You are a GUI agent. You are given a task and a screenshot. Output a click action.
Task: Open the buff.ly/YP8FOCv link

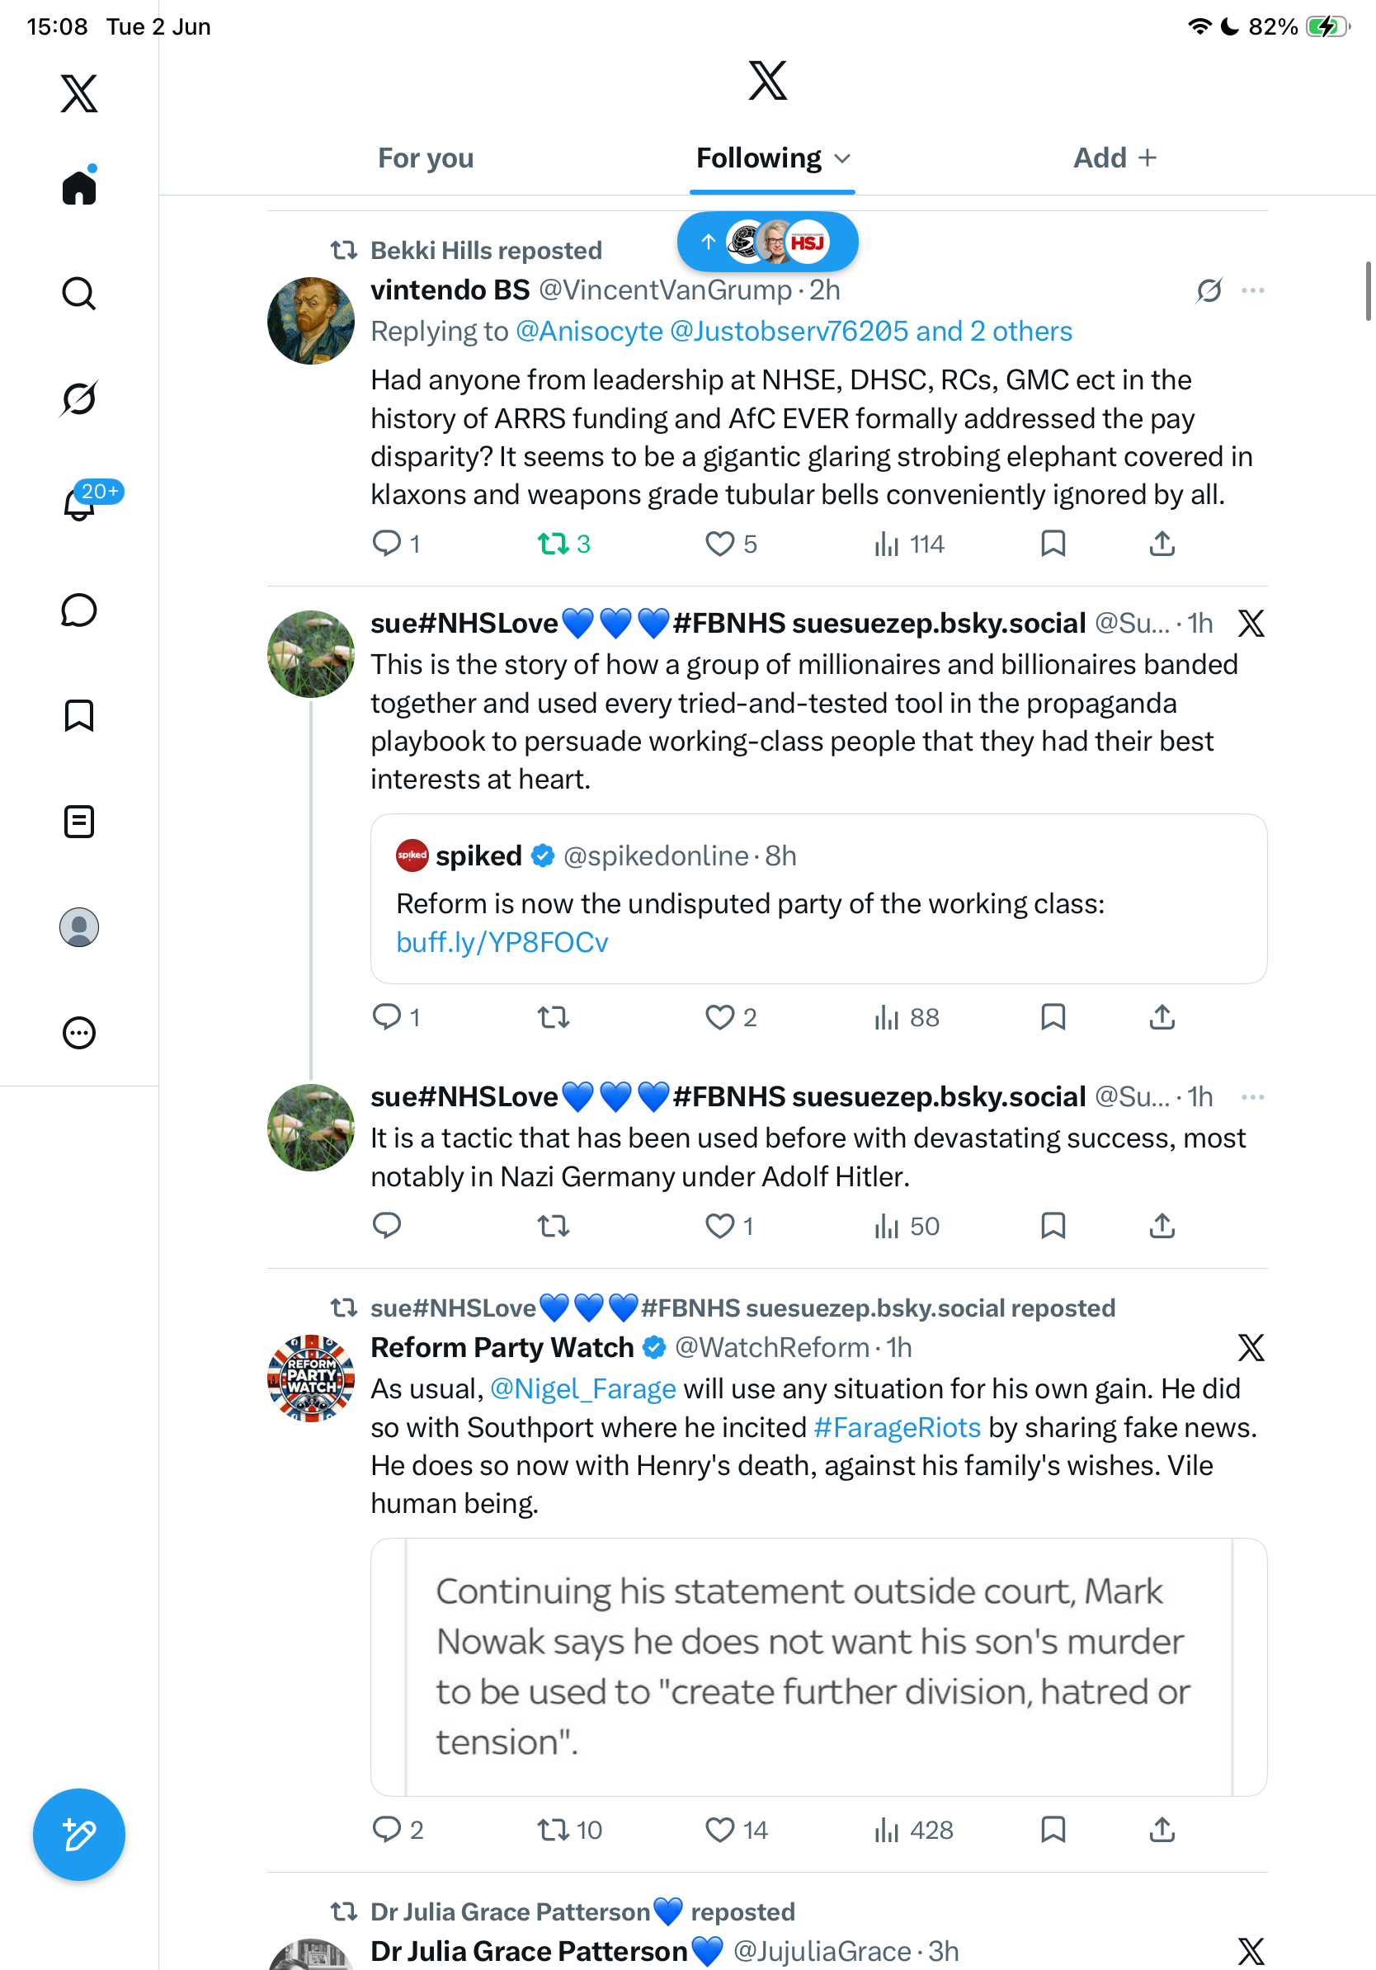pos(502,942)
